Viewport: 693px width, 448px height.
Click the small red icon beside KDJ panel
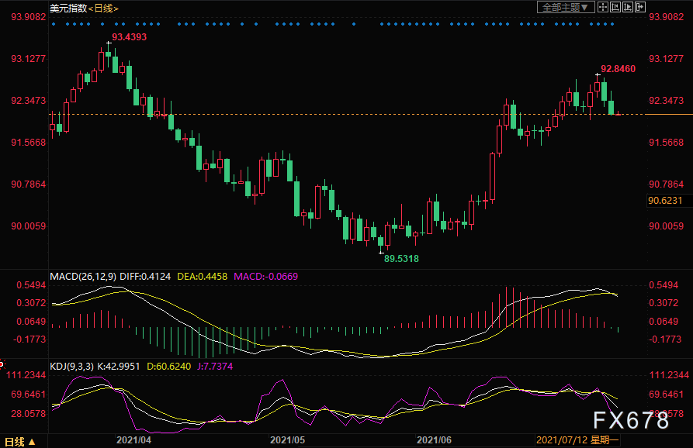click(x=2, y=364)
